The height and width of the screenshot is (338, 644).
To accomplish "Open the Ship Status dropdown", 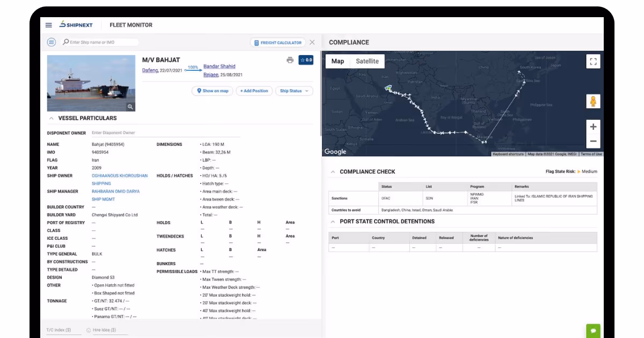I will (294, 91).
